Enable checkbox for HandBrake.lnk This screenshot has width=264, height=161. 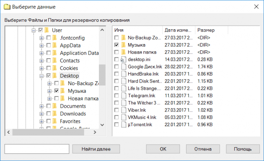click(116, 74)
